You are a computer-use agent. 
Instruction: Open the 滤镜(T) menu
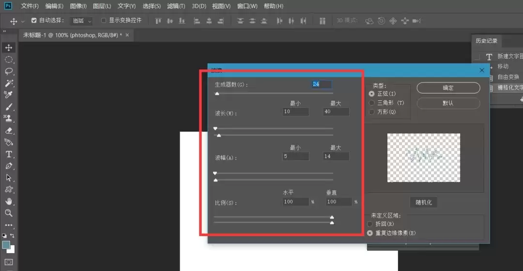click(176, 6)
